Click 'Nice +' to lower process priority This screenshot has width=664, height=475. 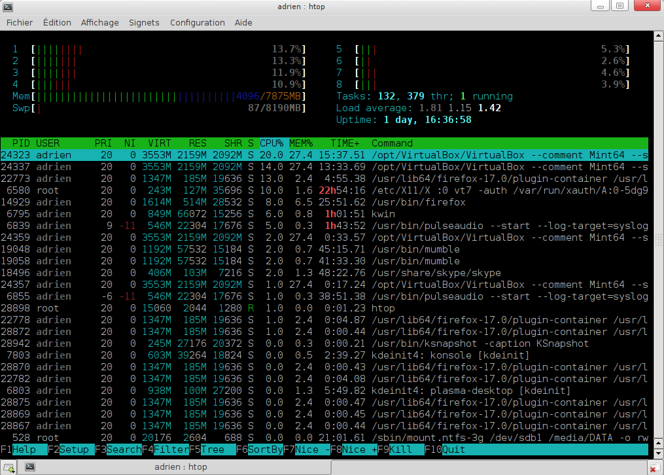(x=360, y=449)
